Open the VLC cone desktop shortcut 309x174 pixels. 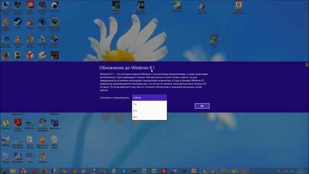coord(18,40)
